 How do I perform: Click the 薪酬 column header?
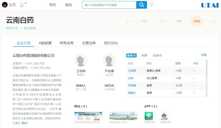pos(178,63)
